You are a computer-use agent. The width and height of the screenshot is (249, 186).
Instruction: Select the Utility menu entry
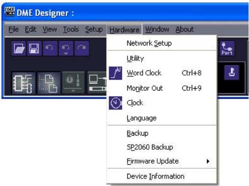tap(162, 58)
